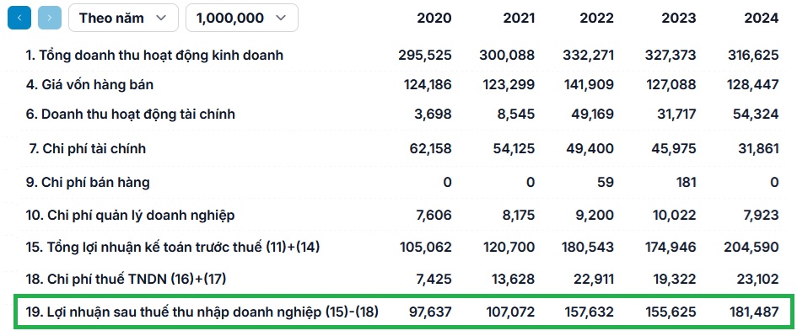The height and width of the screenshot is (336, 797).
Task: Click row '9. Chi phí bán hàng'
Action: (x=401, y=182)
